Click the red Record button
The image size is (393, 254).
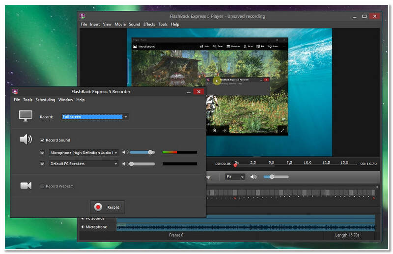107,207
